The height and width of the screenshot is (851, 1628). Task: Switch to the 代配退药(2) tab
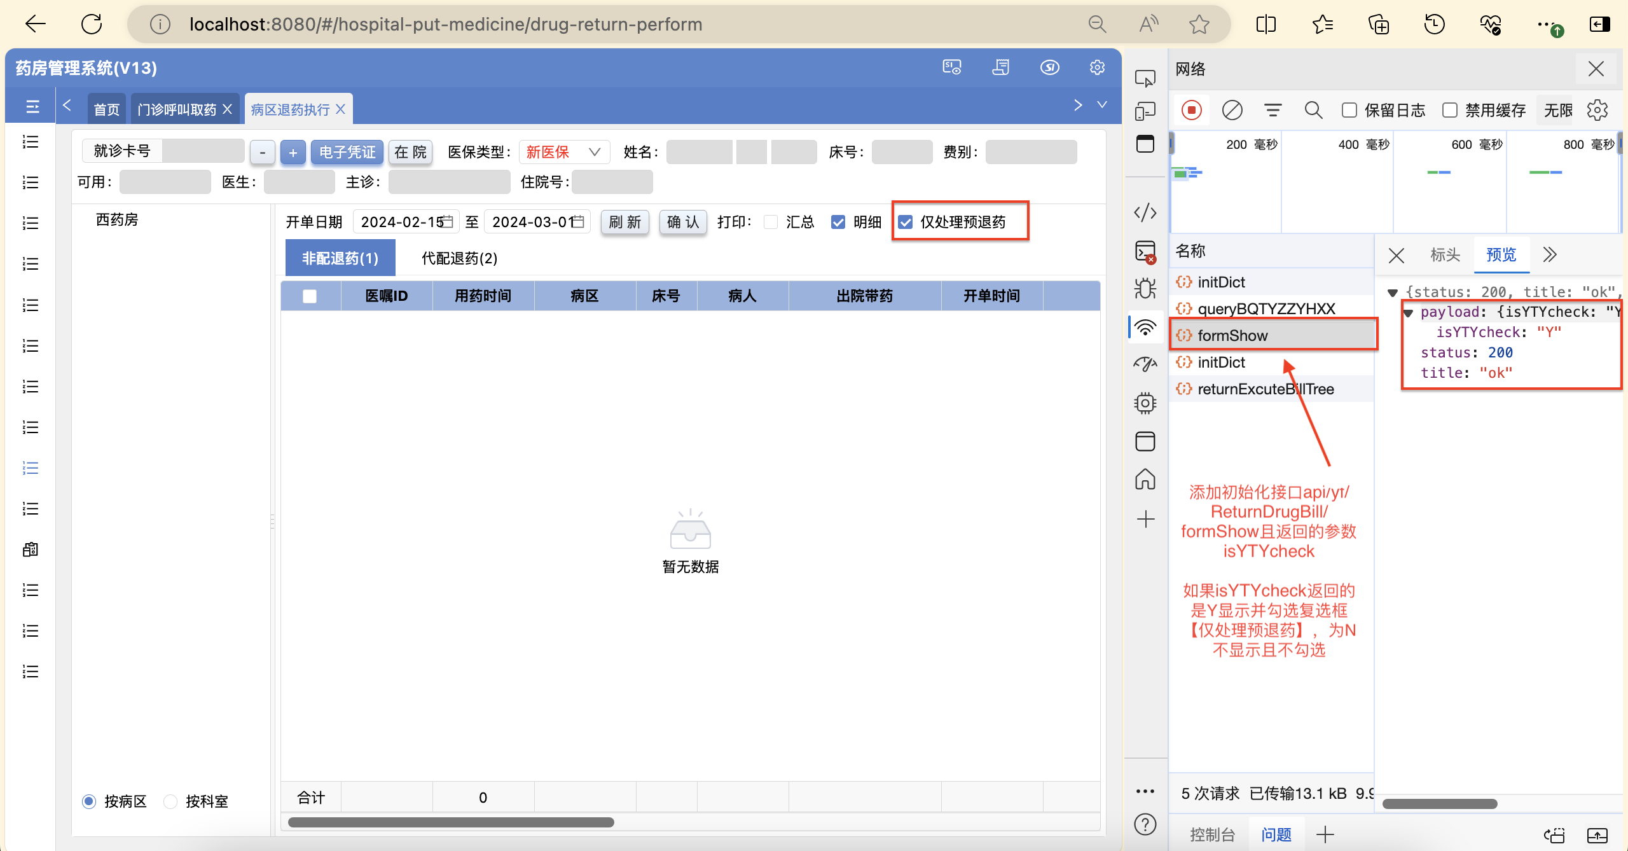(459, 258)
